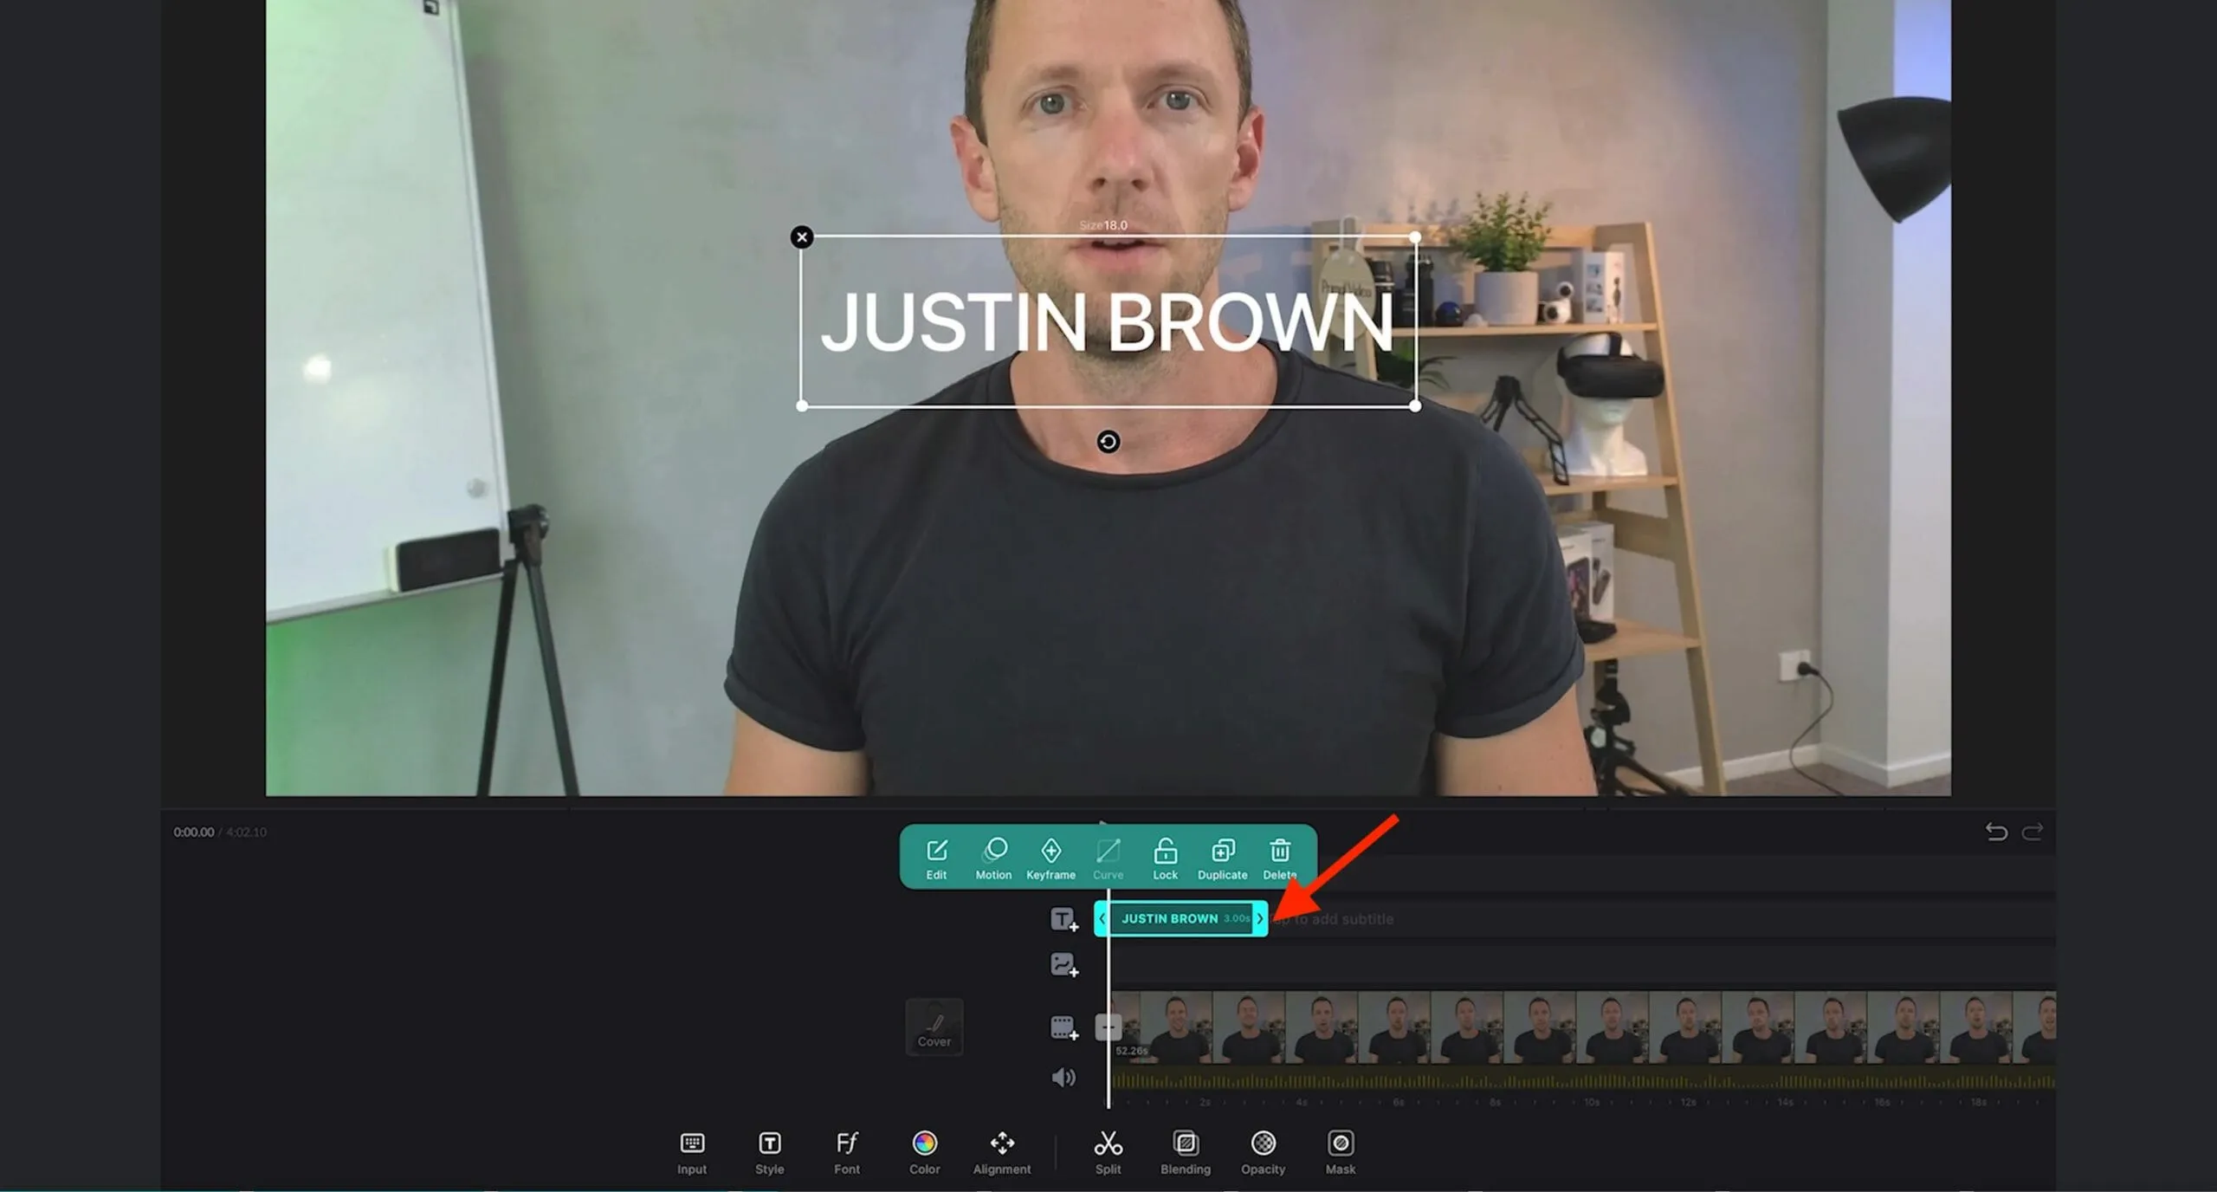Open the Blending options
This screenshot has width=2217, height=1192.
point(1186,1152)
